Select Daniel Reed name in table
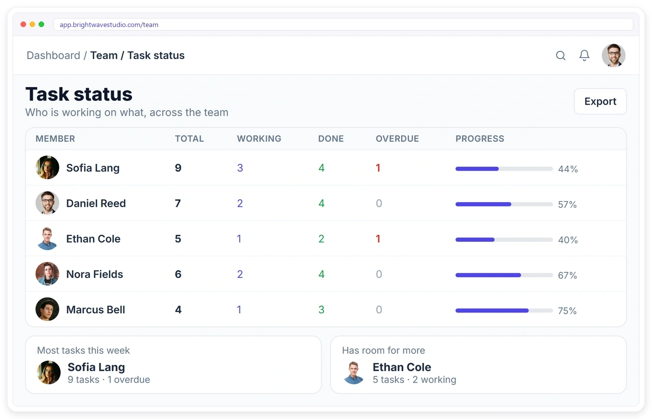 [x=96, y=203]
